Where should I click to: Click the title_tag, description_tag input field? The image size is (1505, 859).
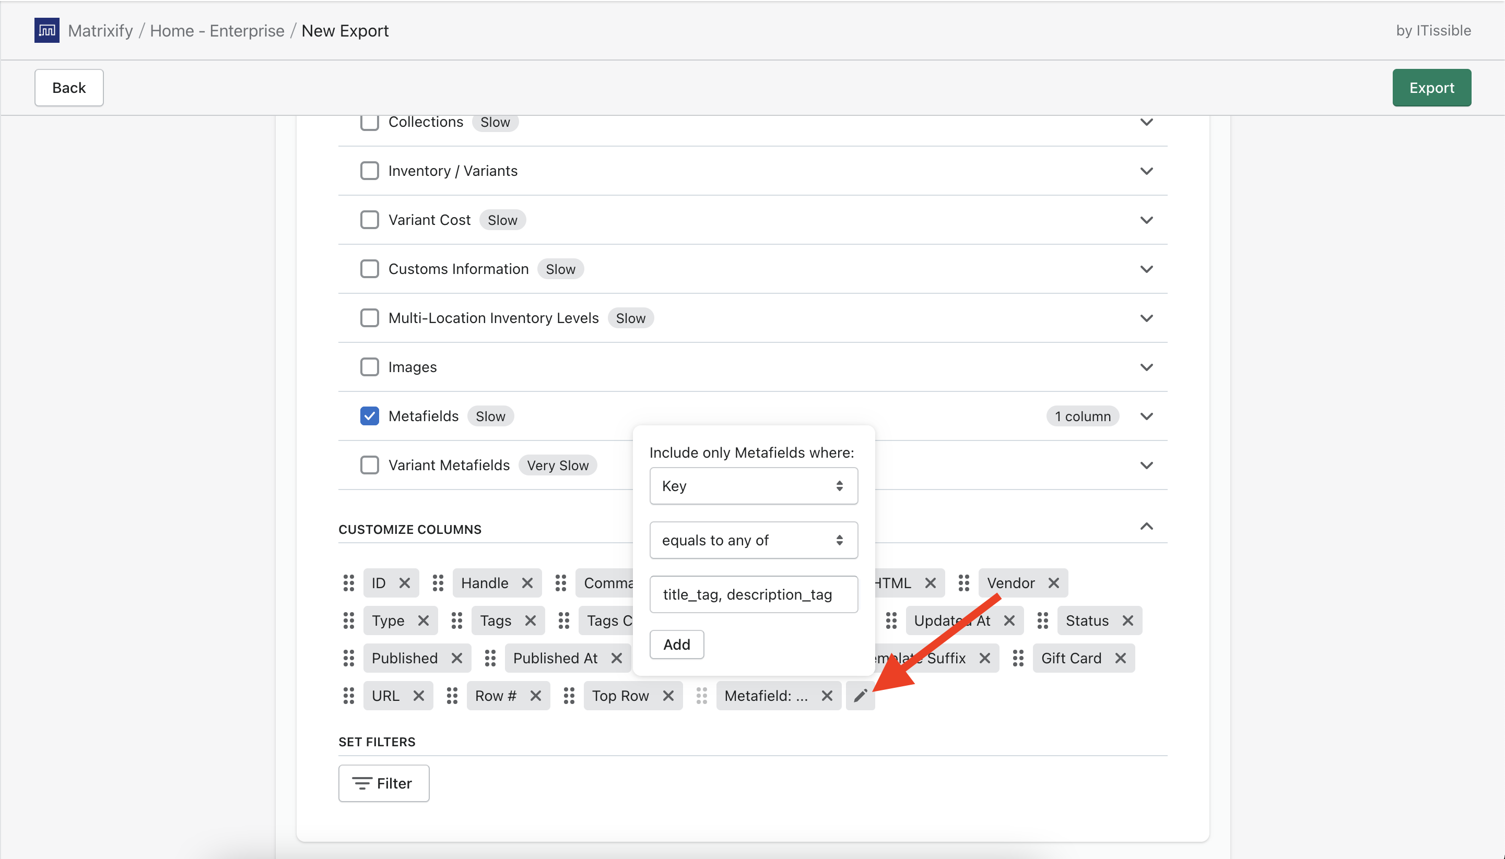pyautogui.click(x=753, y=594)
